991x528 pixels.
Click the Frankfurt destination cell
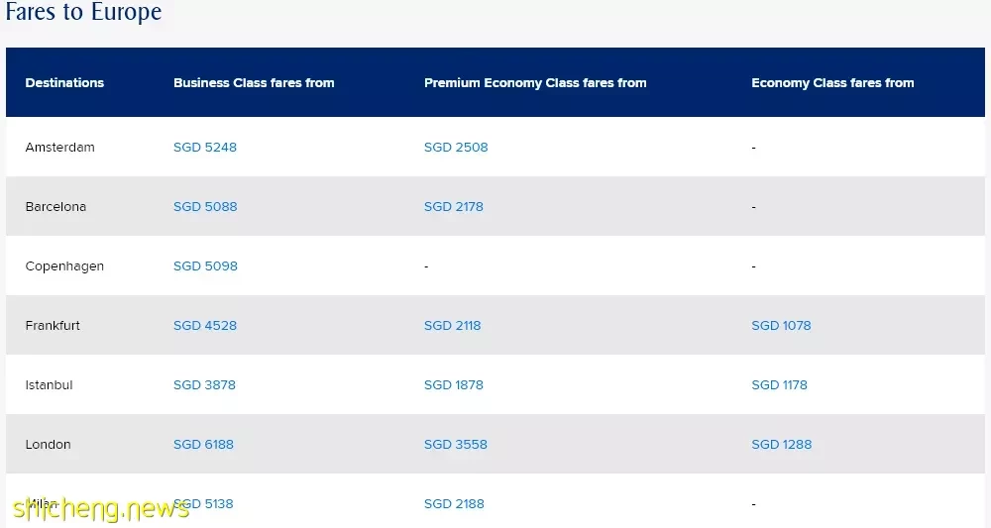pos(53,325)
